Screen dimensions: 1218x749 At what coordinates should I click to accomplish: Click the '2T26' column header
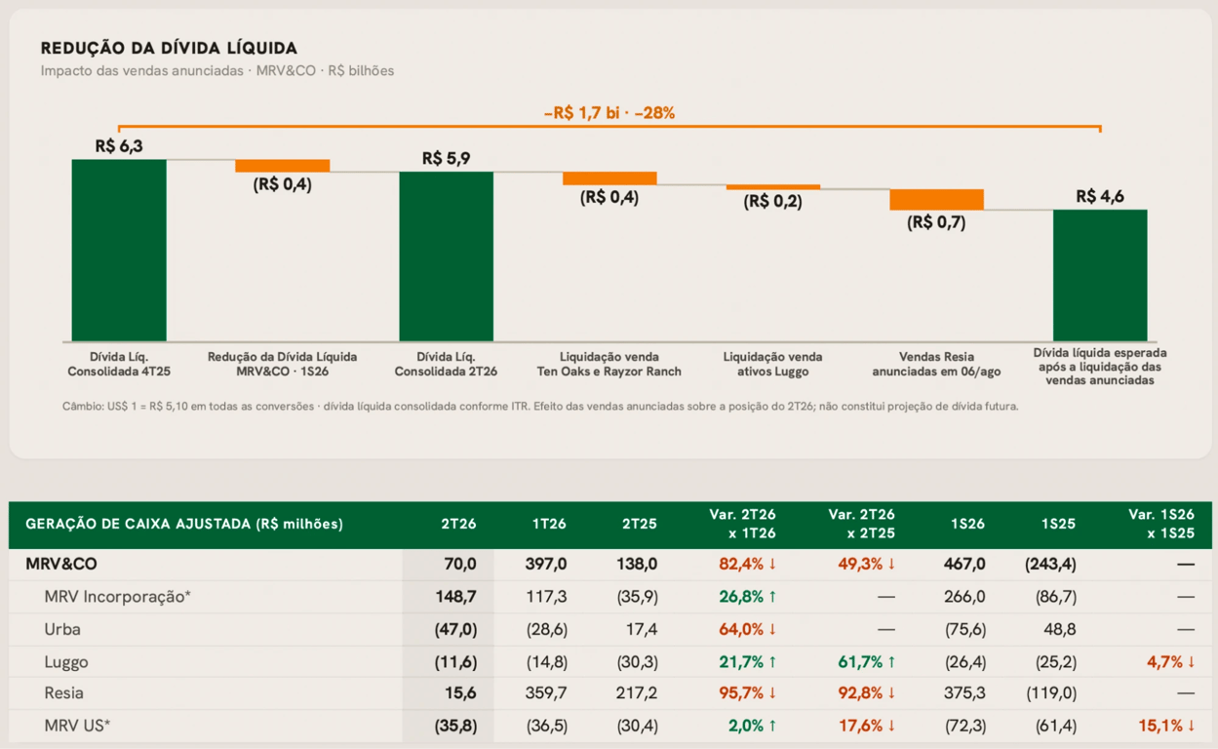coord(458,525)
